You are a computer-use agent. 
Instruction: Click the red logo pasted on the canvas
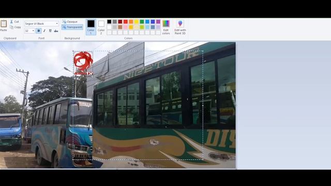(x=83, y=64)
